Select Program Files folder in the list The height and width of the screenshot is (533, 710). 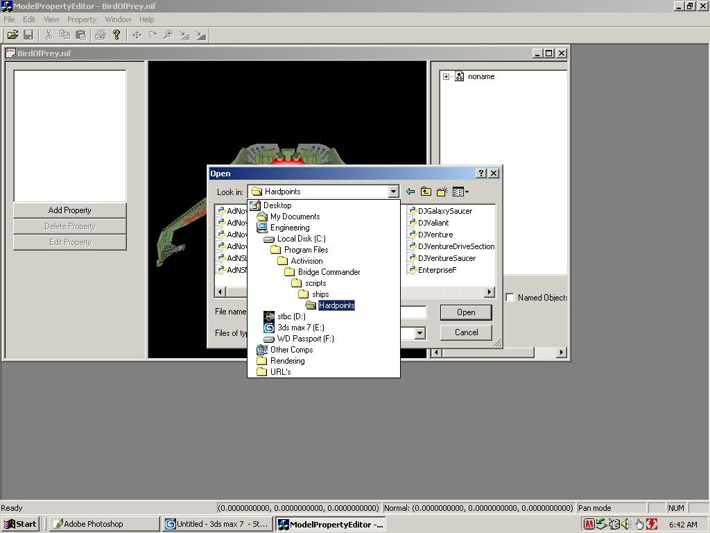point(306,250)
